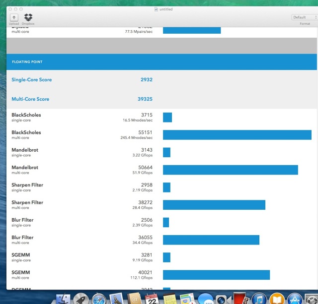Open Photo Booth red curtain icon

(x=241, y=299)
